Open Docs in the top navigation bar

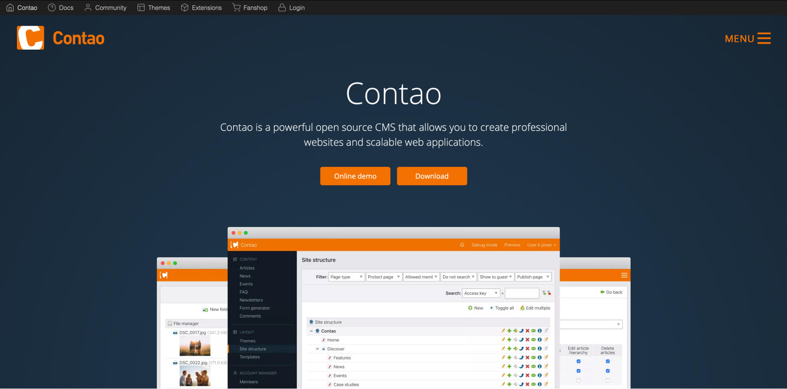[61, 8]
